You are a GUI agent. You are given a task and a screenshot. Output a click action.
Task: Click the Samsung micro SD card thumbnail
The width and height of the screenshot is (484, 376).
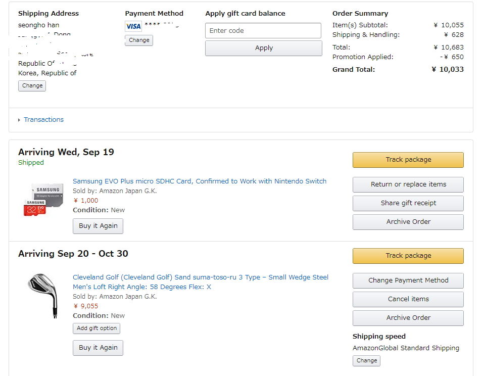click(43, 200)
